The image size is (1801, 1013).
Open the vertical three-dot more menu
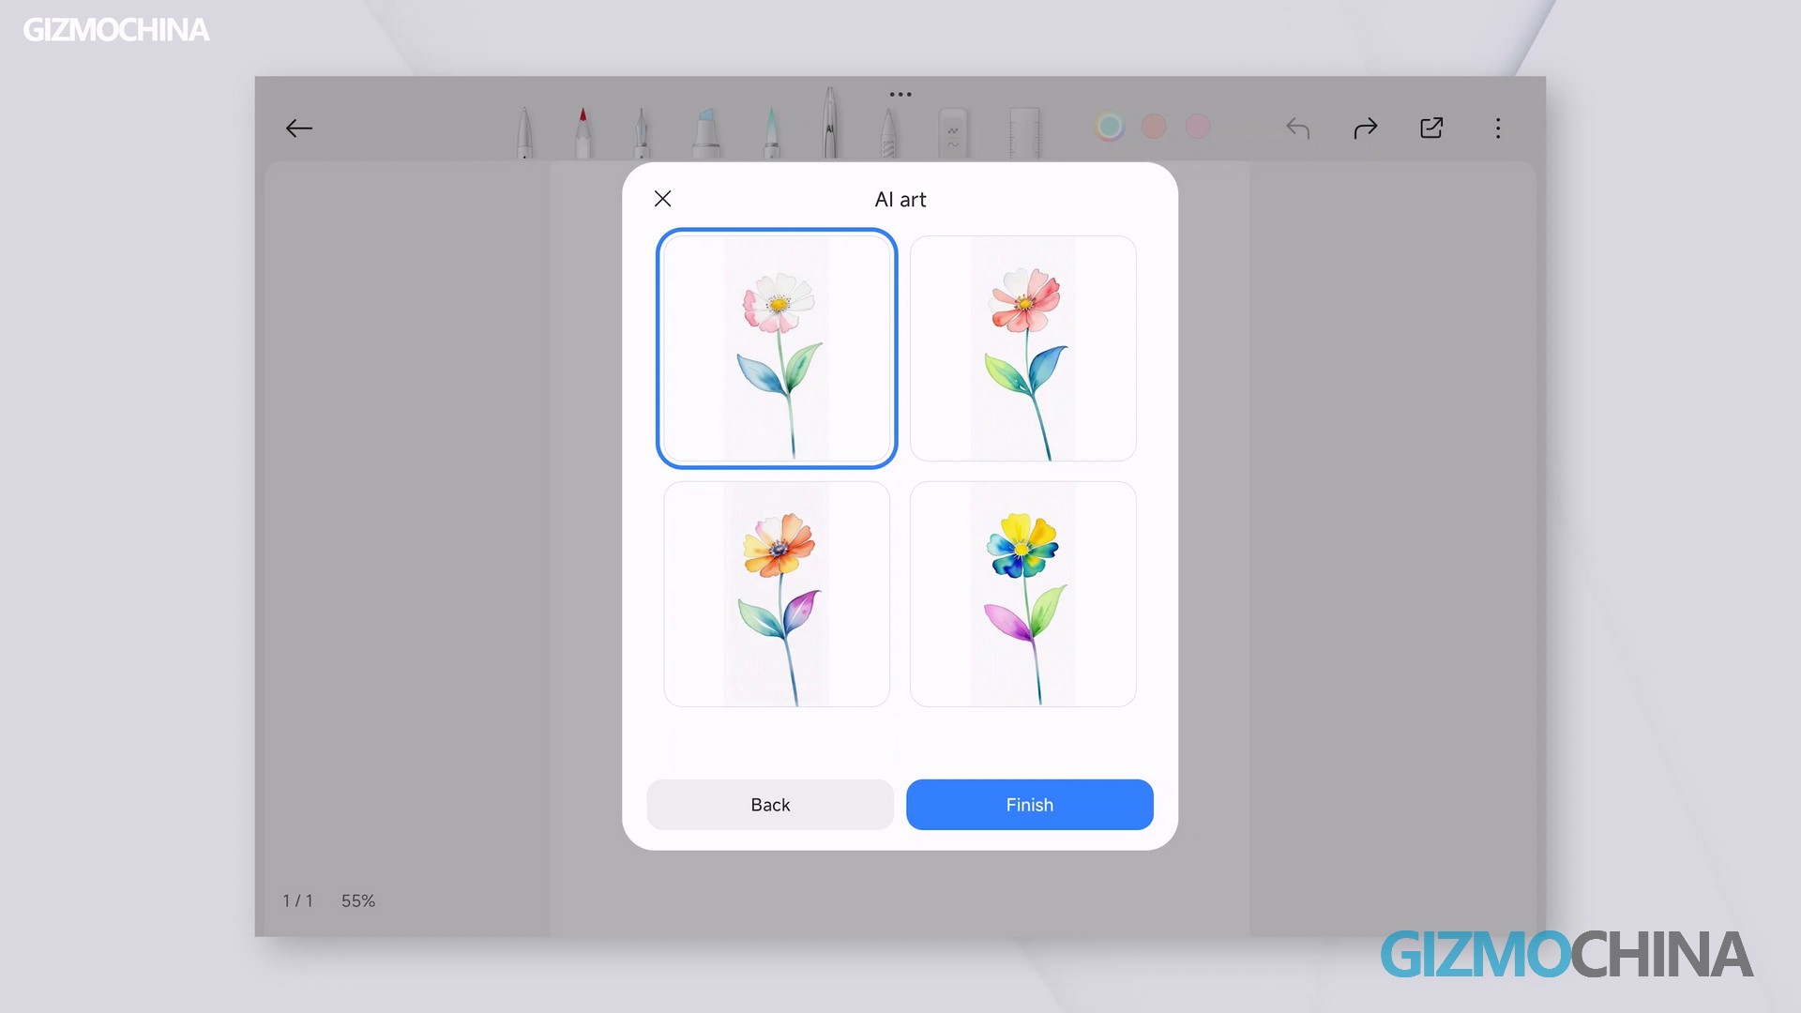point(1498,129)
